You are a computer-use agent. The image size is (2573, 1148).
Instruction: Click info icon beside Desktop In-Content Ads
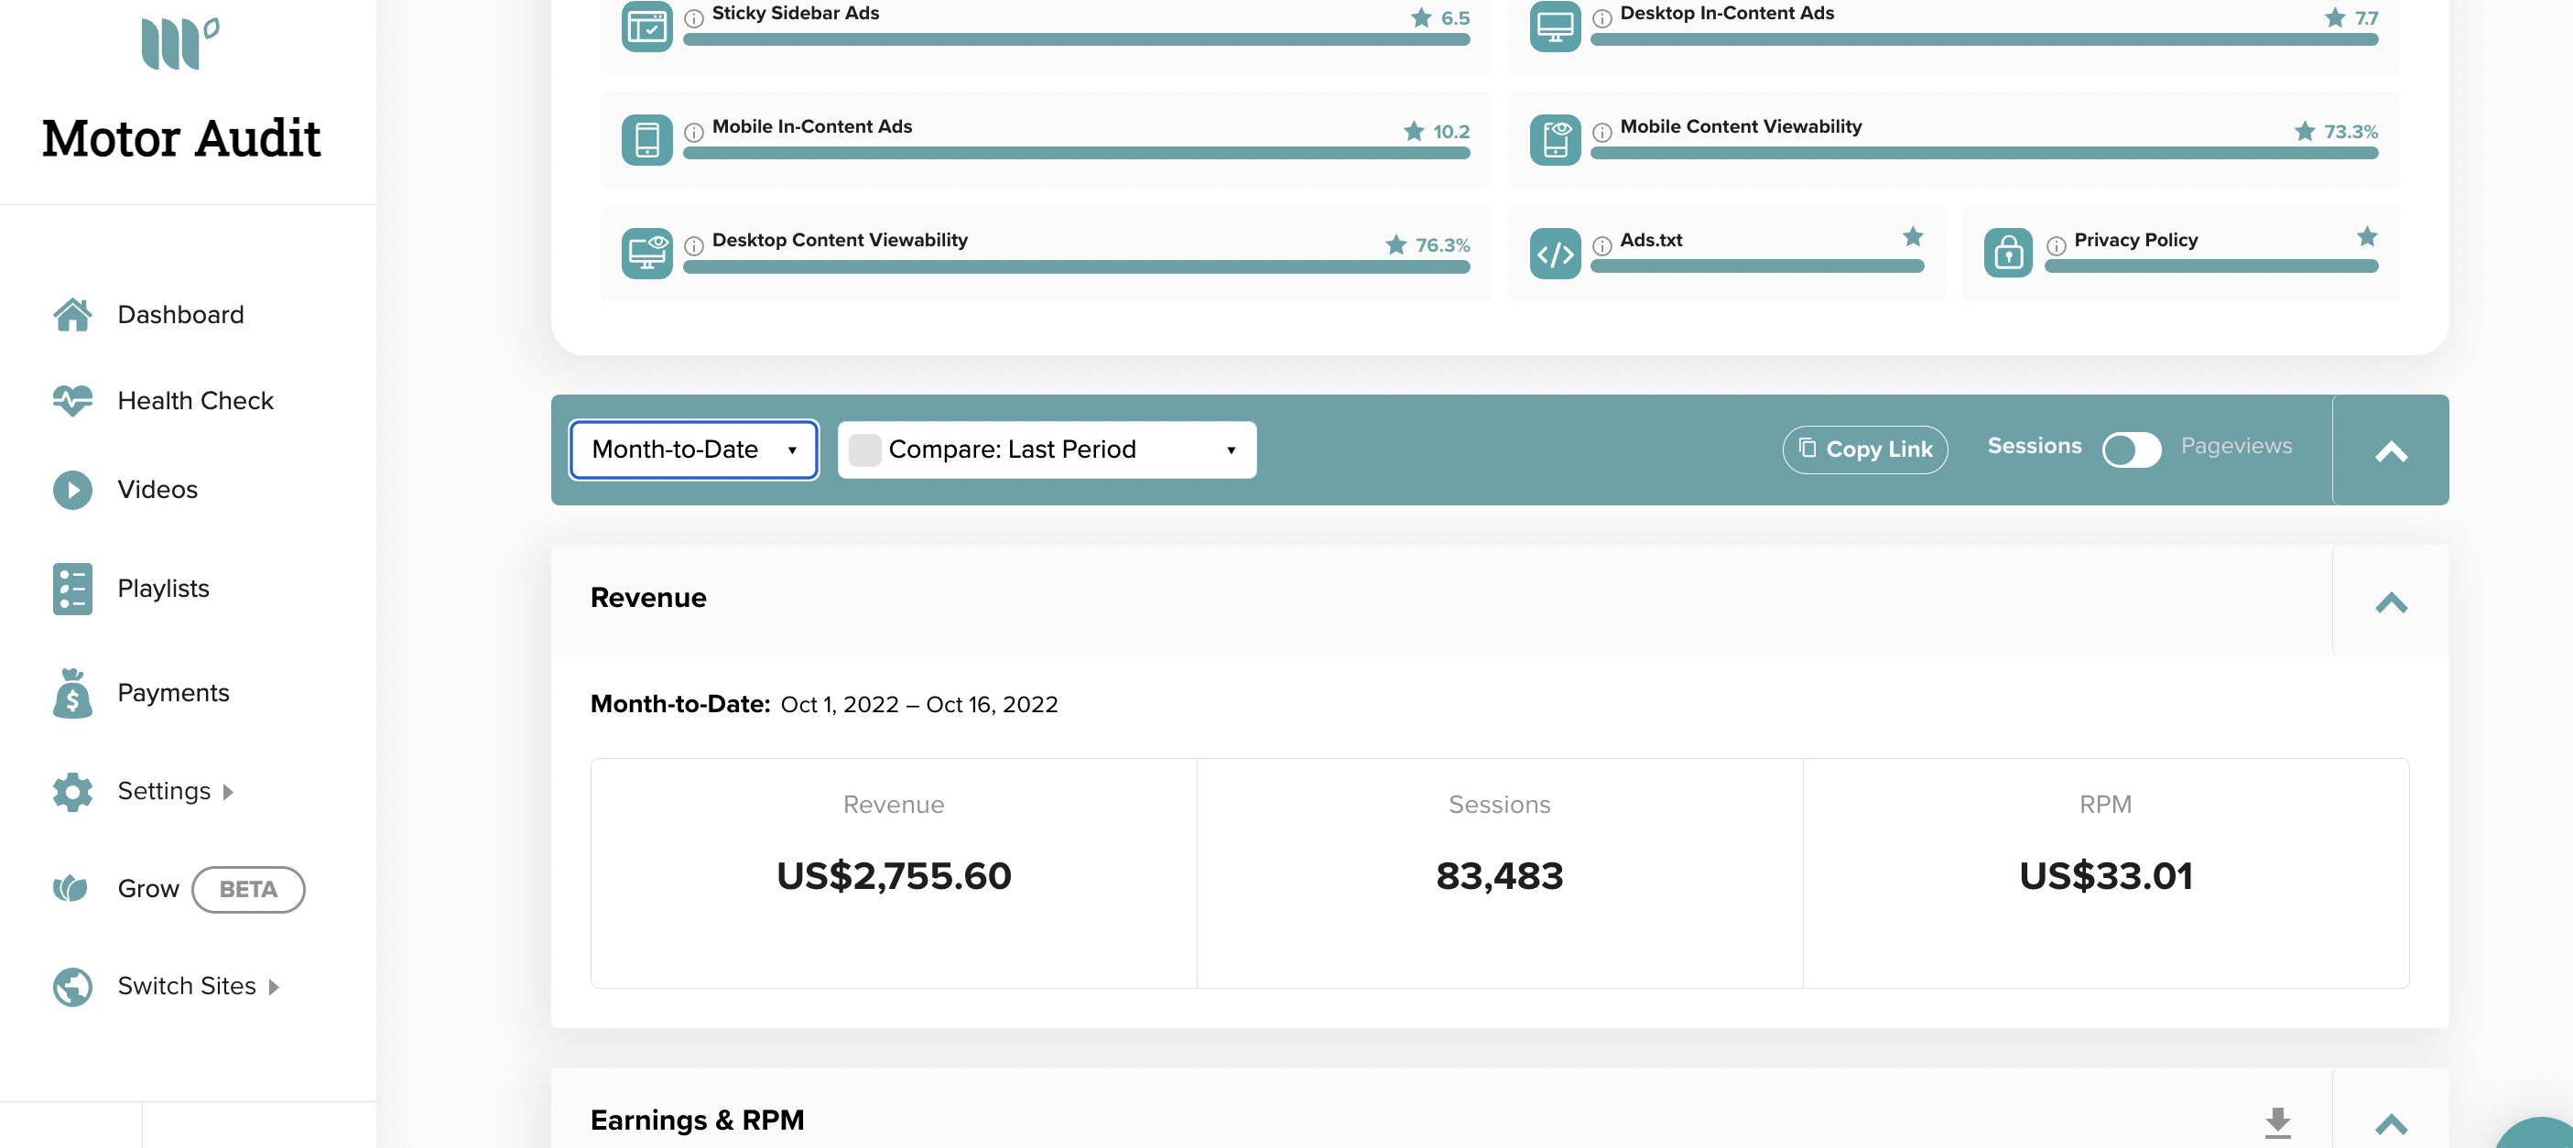(x=1601, y=18)
